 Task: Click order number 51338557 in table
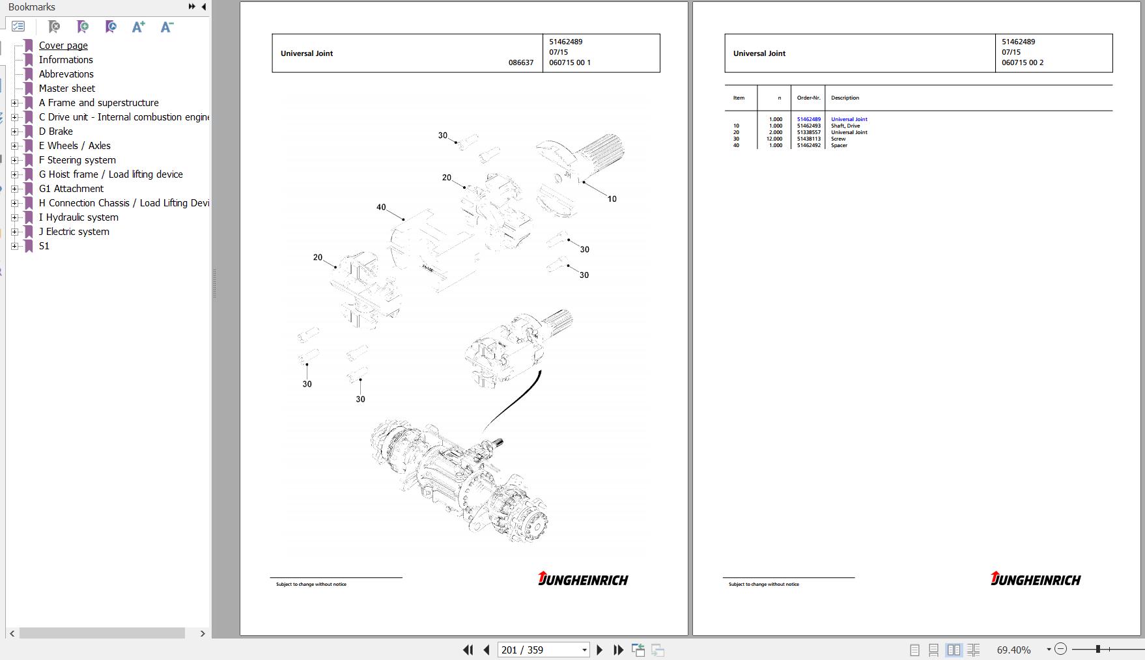pos(808,132)
